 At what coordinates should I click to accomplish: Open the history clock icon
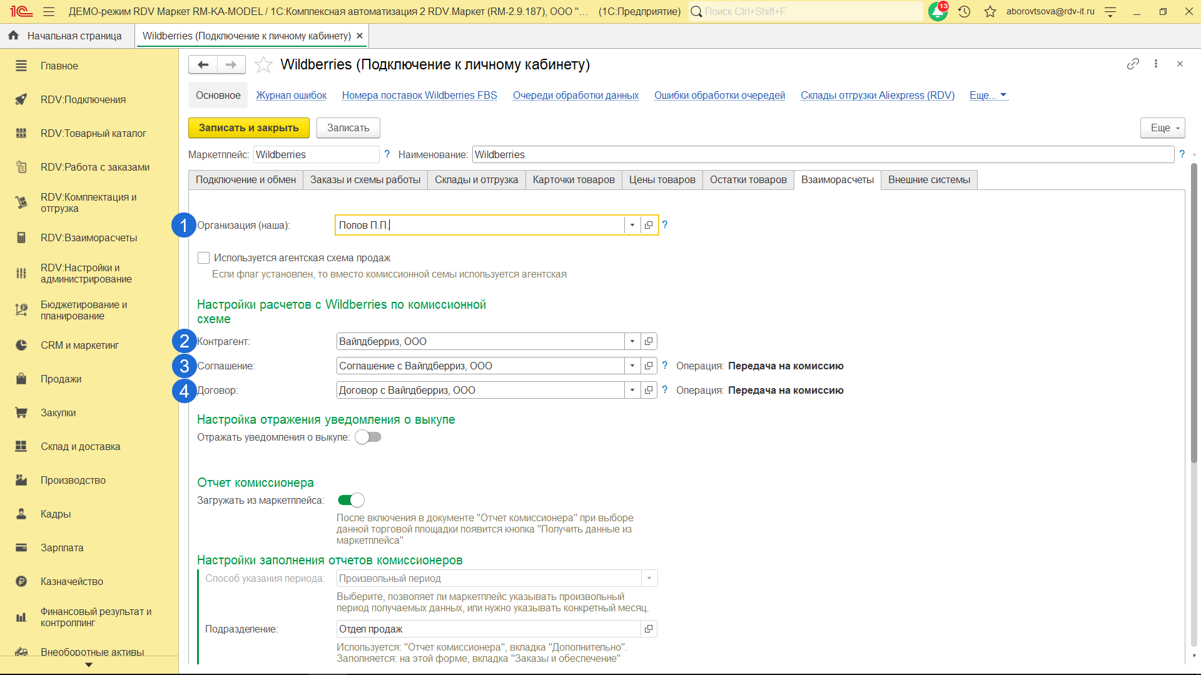[x=964, y=11]
